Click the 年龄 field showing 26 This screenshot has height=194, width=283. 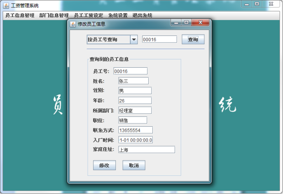coord(135,101)
